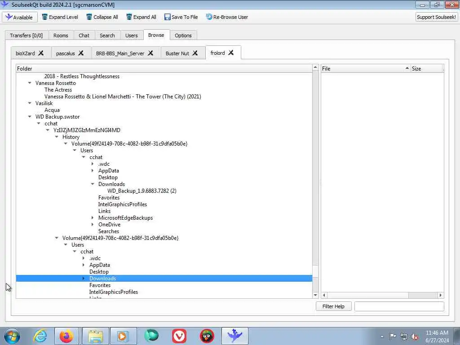Collapse the Downloads folder above WD_Backup_1.9.6883.7282 (2)
460x345 pixels.
[x=93, y=184]
